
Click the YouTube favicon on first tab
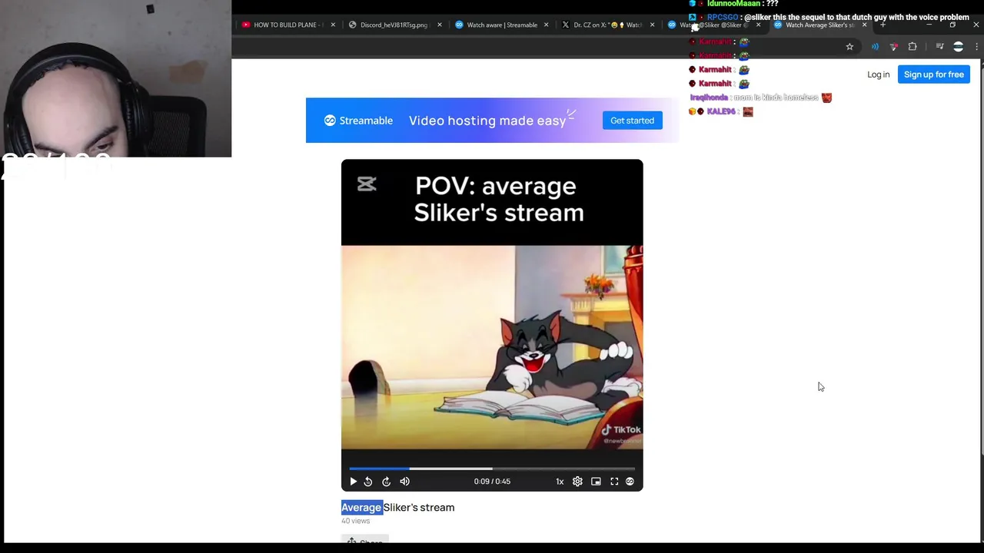246,25
